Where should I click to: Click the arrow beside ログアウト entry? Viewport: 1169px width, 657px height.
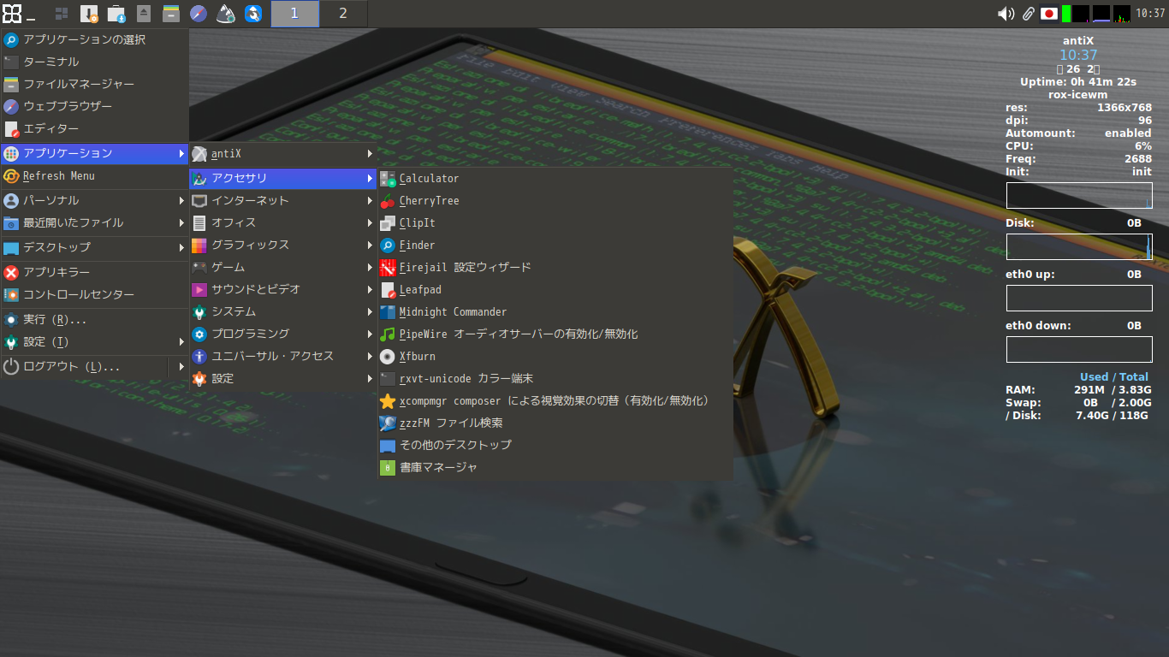[x=181, y=367]
